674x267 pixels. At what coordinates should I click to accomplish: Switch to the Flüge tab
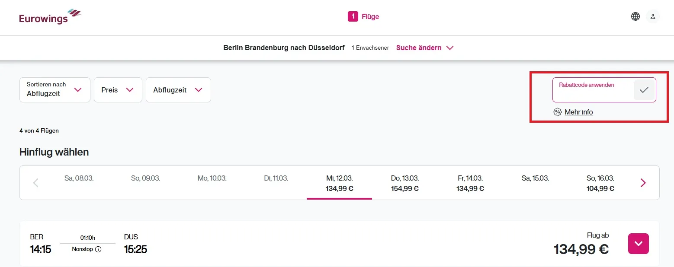click(363, 16)
